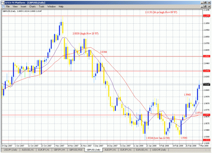Minimize the inner chart window

[202, 6]
